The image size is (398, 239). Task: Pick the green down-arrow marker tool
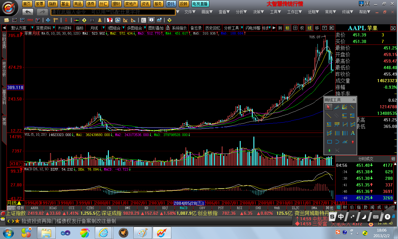(x=329, y=151)
